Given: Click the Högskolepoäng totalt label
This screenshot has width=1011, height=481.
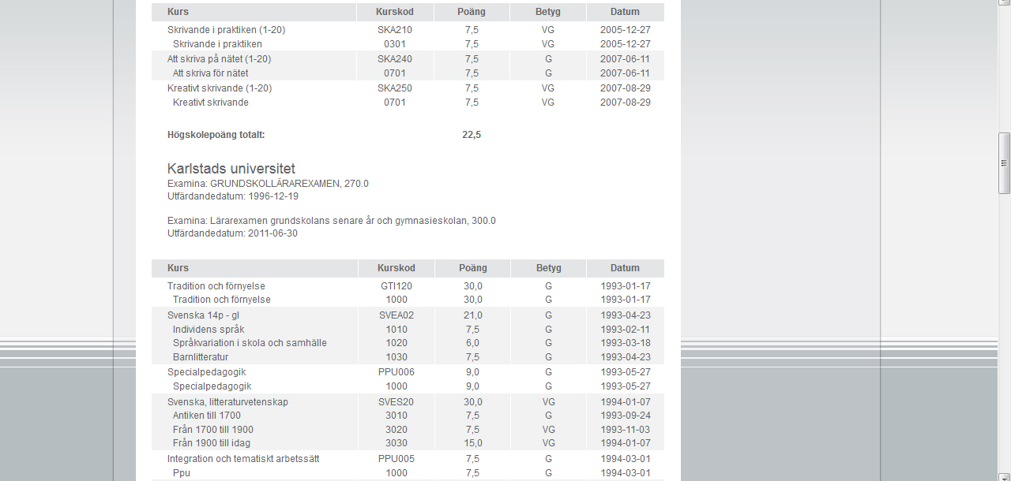Looking at the screenshot, I should (x=216, y=135).
